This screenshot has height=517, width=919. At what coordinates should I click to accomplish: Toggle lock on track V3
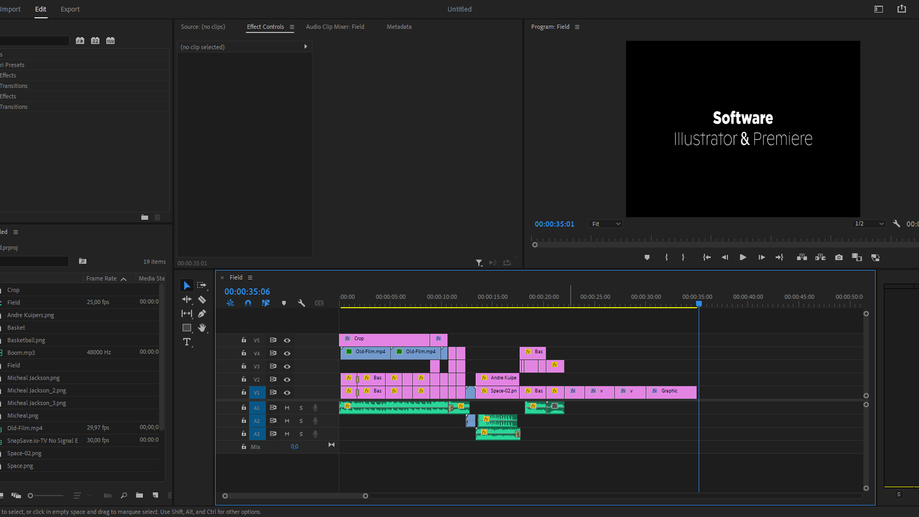tap(243, 366)
